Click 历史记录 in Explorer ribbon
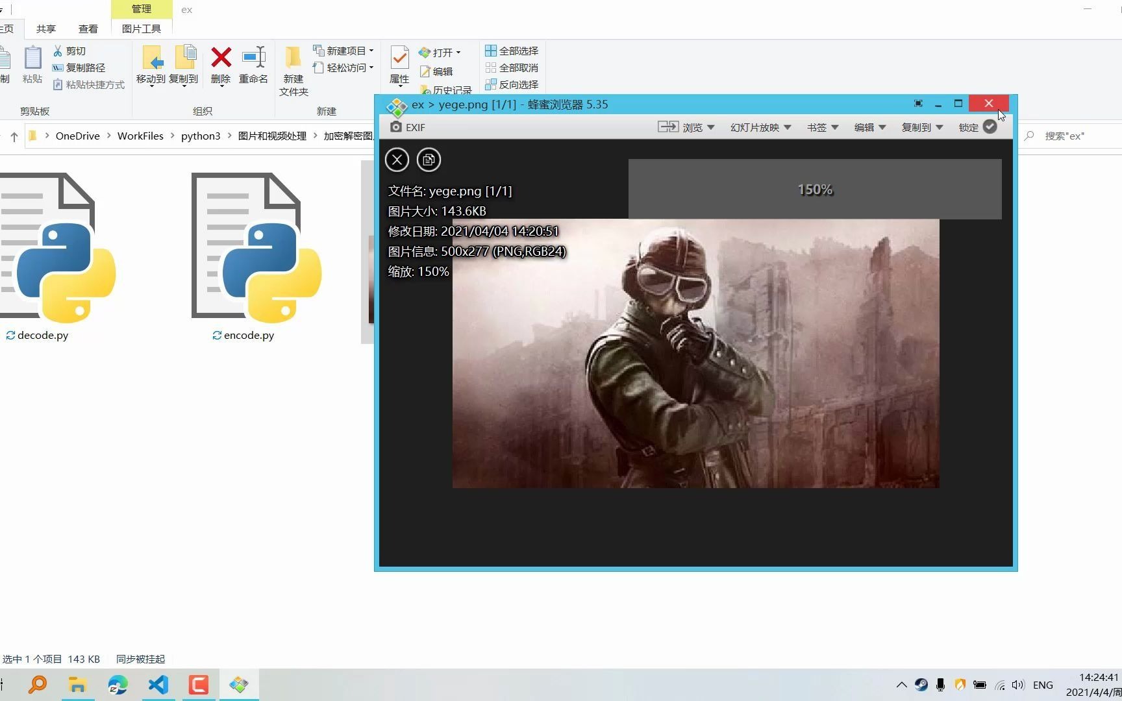The height and width of the screenshot is (701, 1122). tap(446, 90)
